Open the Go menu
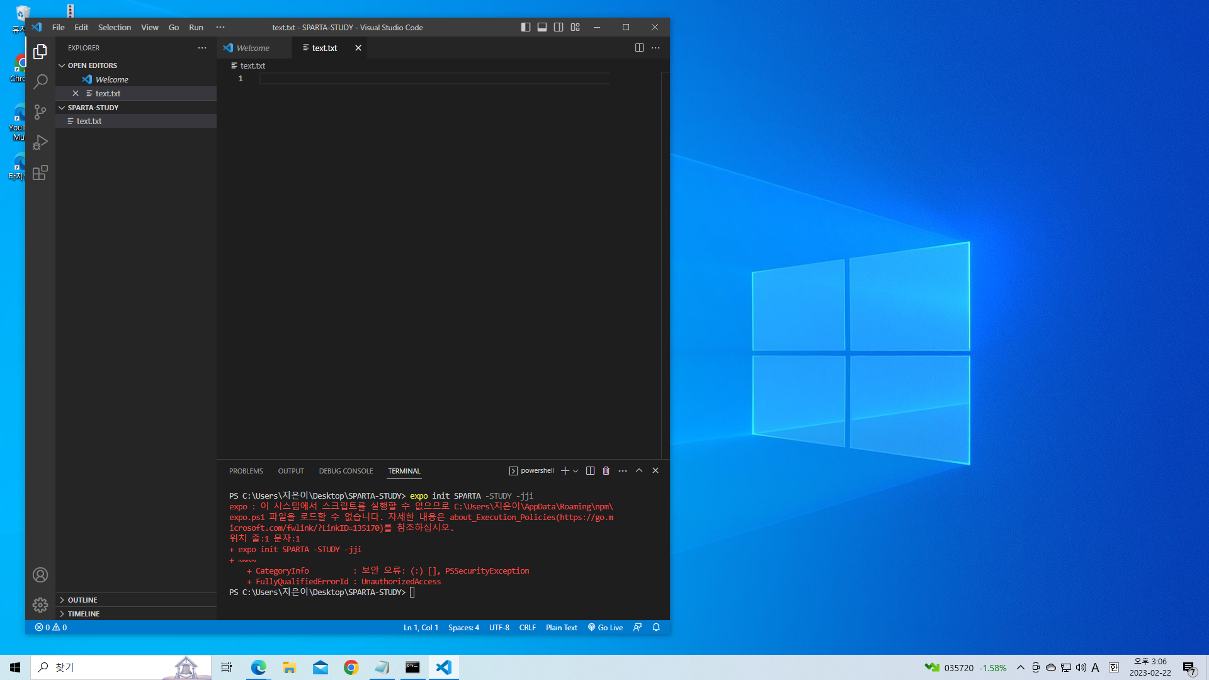Image resolution: width=1209 pixels, height=680 pixels. (174, 27)
